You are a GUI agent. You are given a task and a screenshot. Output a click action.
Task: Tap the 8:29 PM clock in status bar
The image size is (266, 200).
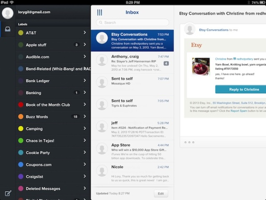[x=133, y=2]
